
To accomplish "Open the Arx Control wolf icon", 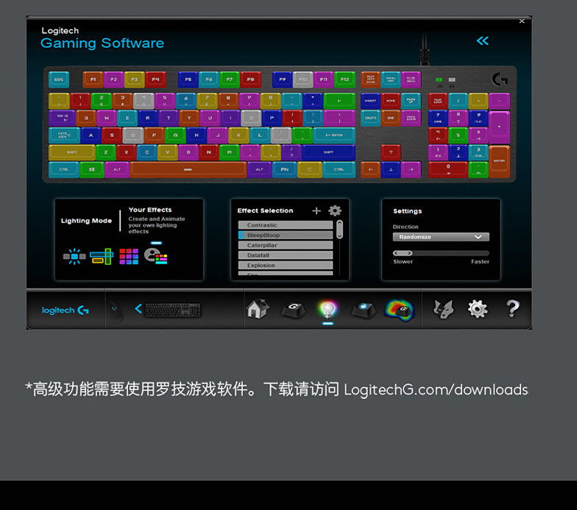I will 443,309.
